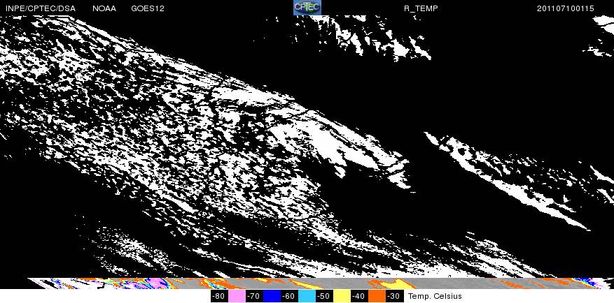Viewport: 614px width, 303px height.
Task: Select the dark blue -70 to -60 swatch
Action: pyautogui.click(x=272, y=296)
